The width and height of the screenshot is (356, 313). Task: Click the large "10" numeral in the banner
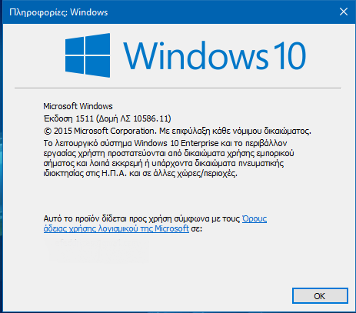pos(289,55)
